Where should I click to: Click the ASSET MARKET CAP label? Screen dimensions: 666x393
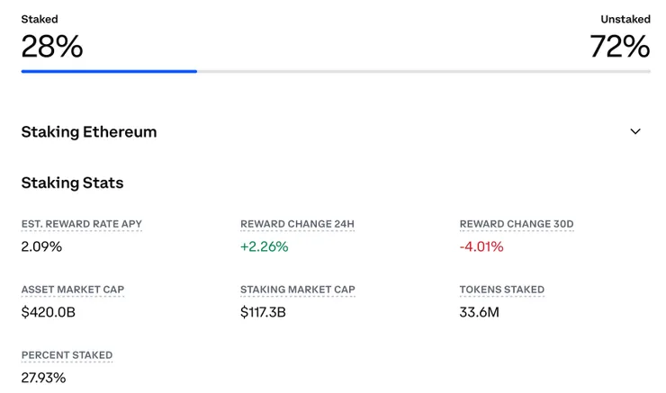pos(73,290)
